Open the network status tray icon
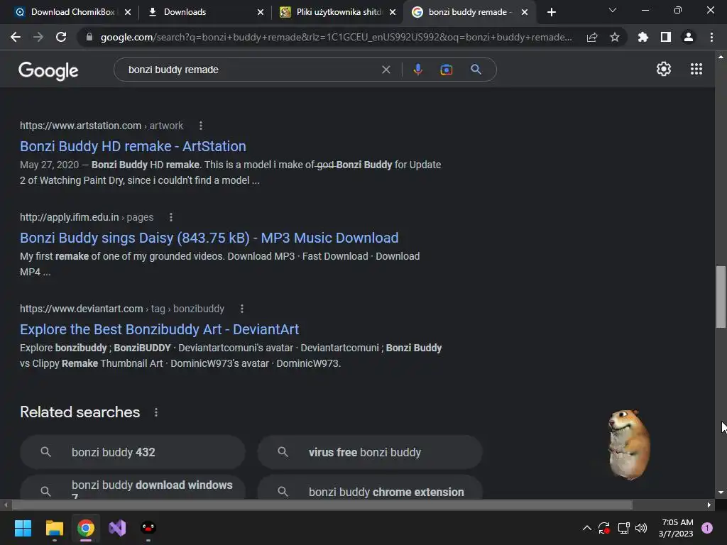This screenshot has height=545, width=727. point(623,528)
